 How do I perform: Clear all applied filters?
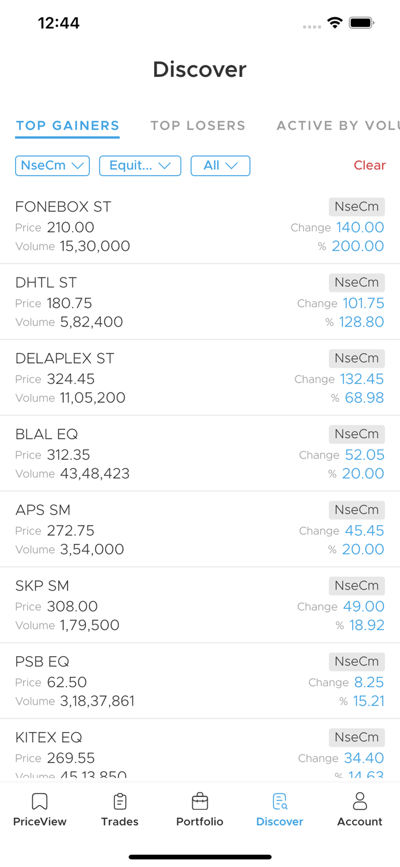point(369,165)
